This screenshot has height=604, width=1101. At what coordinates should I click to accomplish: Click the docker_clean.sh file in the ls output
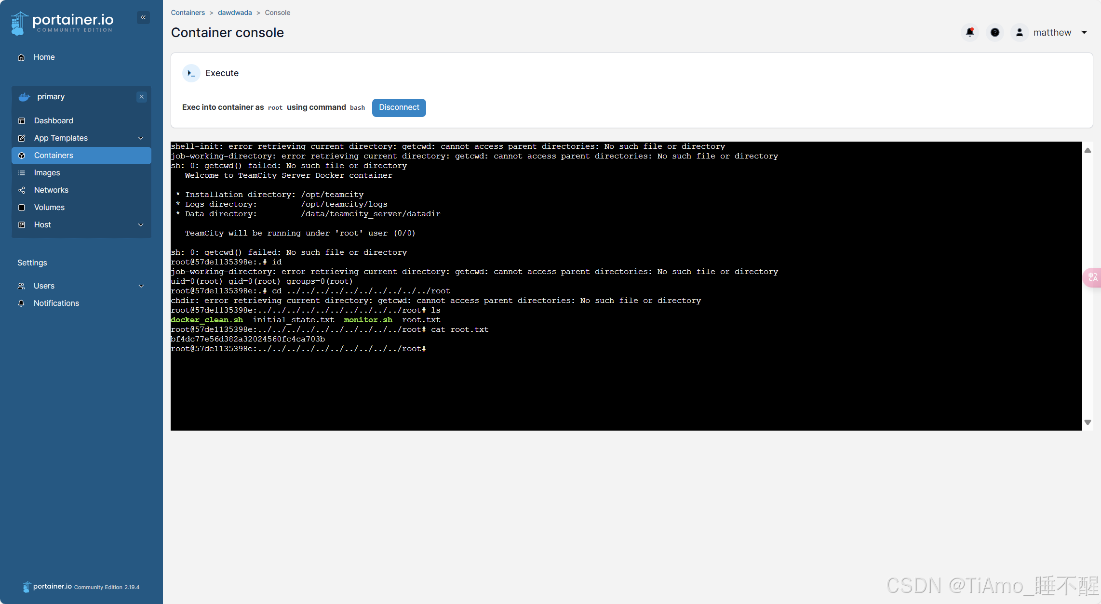[207, 320]
